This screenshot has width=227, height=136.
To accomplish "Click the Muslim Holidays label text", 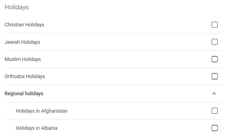I will 23,59.
